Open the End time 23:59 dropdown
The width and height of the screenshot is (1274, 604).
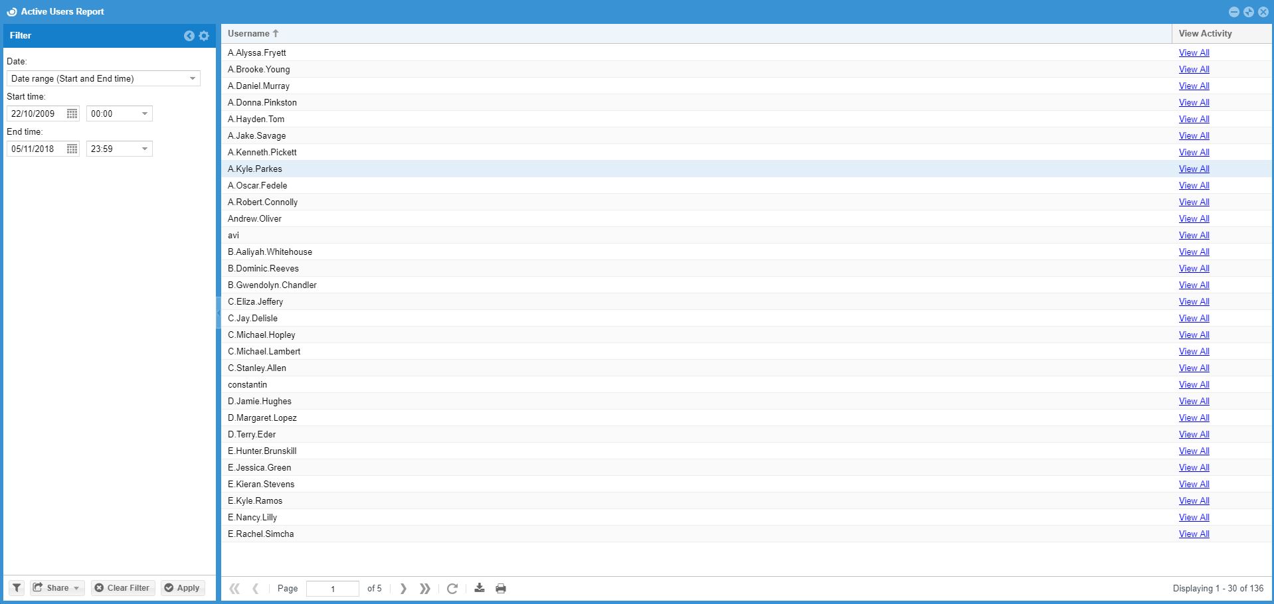pyautogui.click(x=144, y=149)
